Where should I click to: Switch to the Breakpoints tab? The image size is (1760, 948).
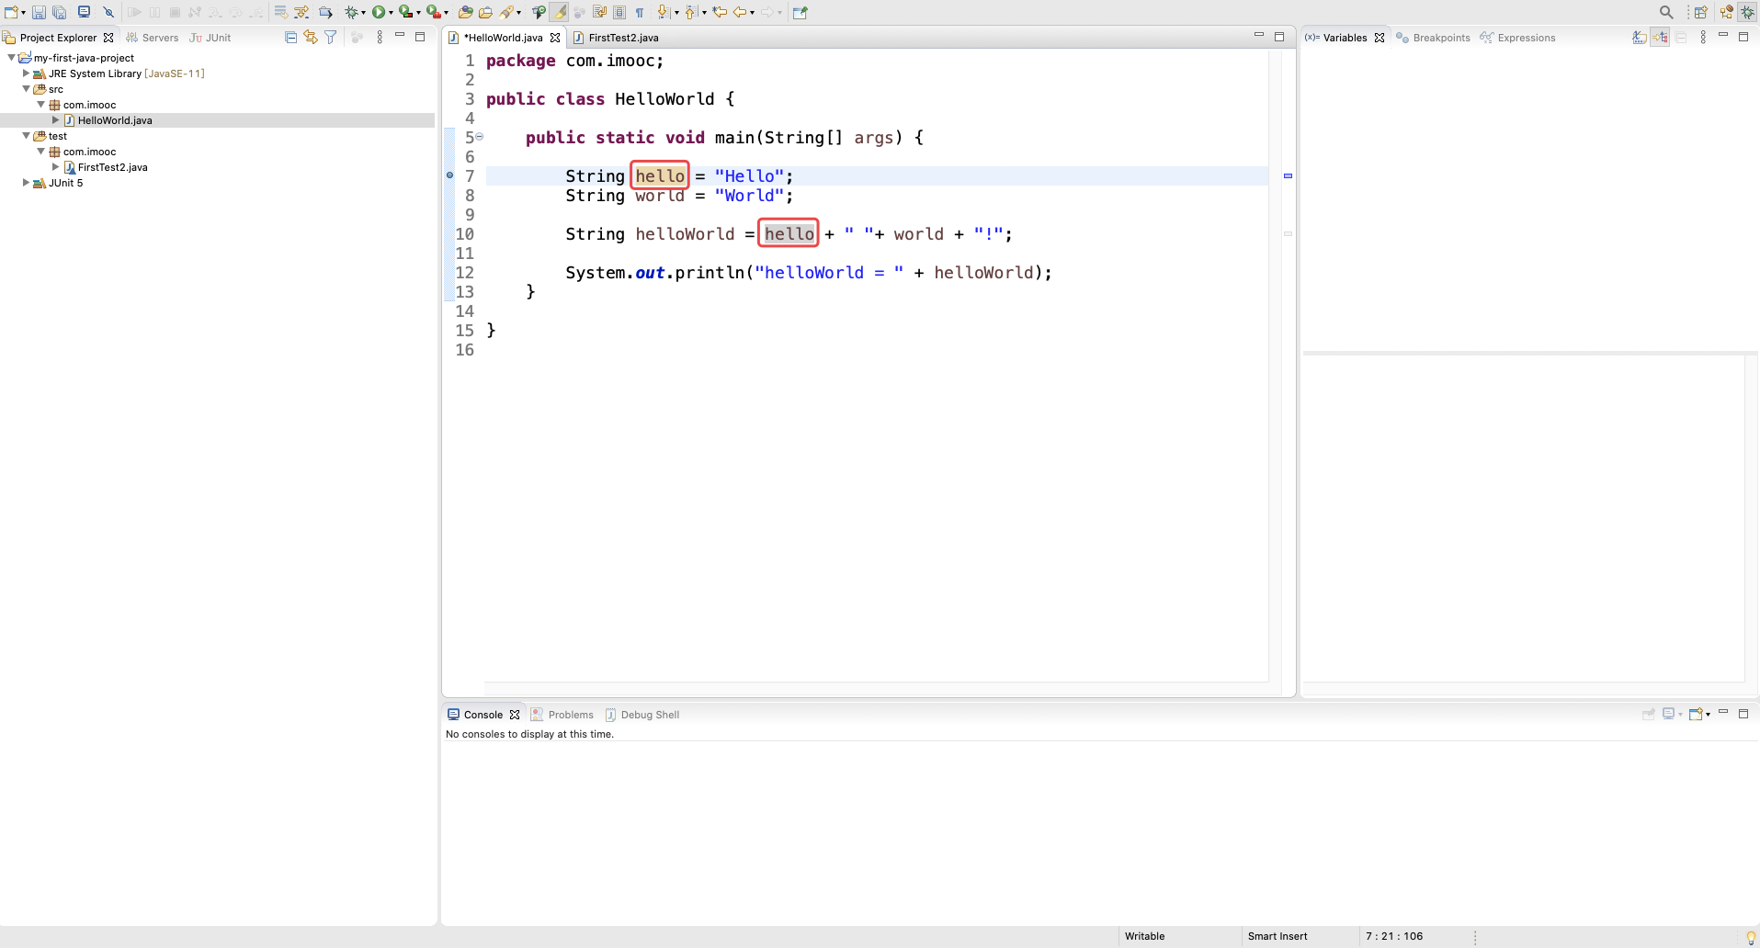pos(1433,38)
